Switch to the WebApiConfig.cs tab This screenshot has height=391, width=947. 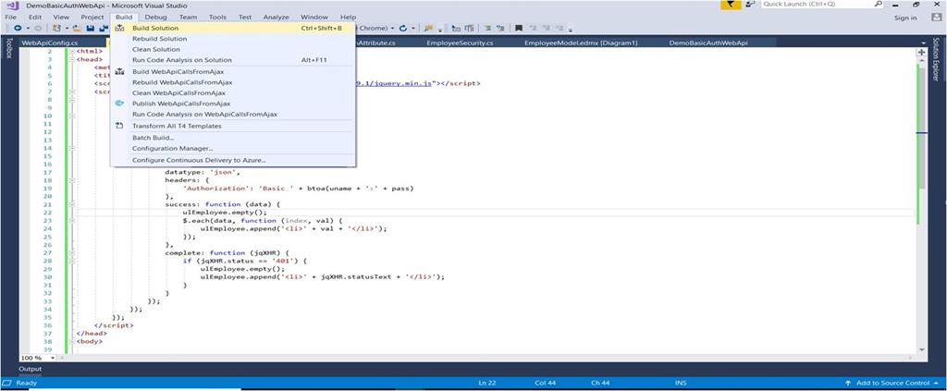[x=50, y=43]
